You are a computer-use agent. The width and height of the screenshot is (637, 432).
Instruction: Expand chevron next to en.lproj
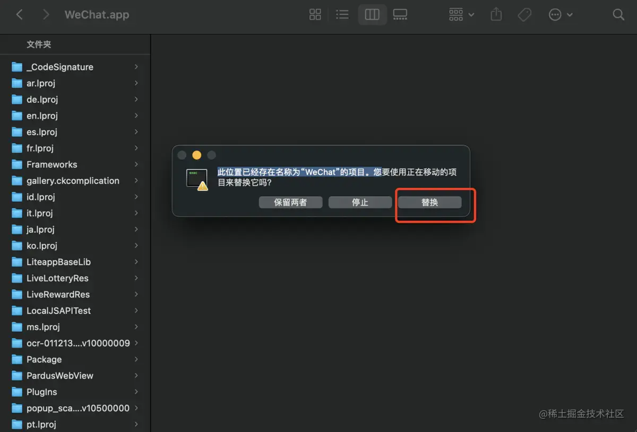click(x=136, y=116)
